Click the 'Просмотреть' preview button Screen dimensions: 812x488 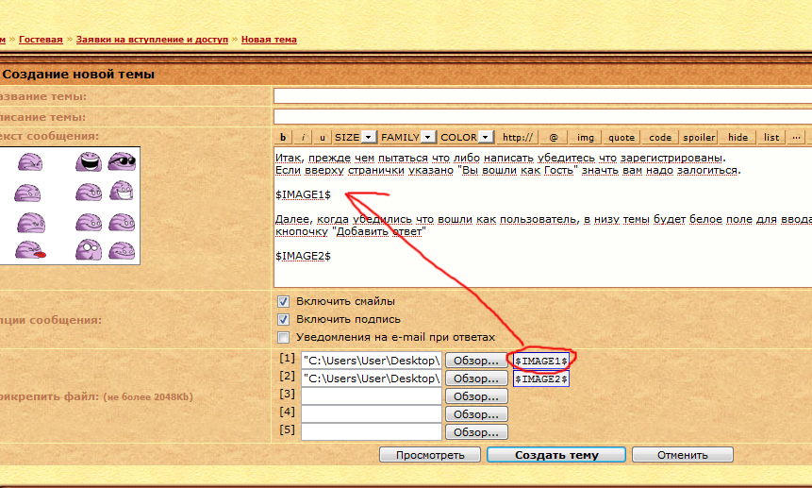(430, 455)
